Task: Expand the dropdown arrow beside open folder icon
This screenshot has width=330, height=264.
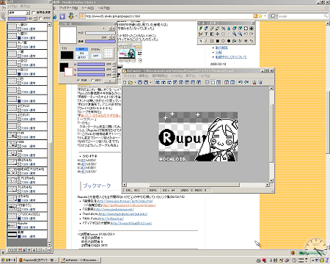Action: click(135, 83)
